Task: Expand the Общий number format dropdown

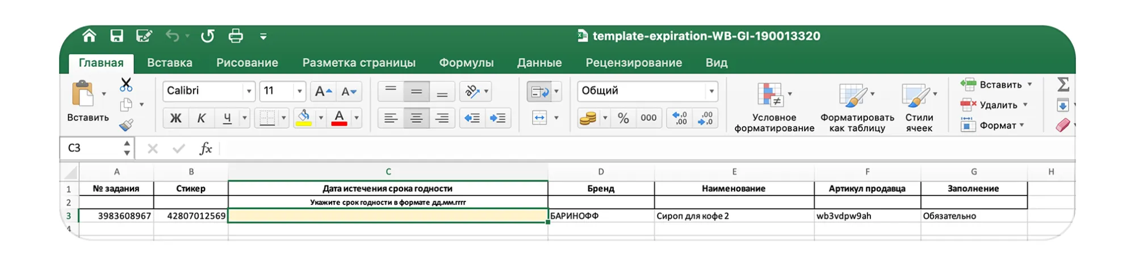Action: 711,91
